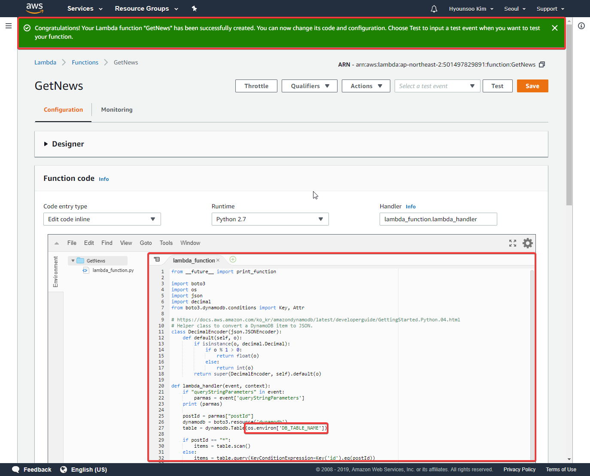Open the Seoul region dropdown
This screenshot has width=590, height=476.
coord(515,9)
